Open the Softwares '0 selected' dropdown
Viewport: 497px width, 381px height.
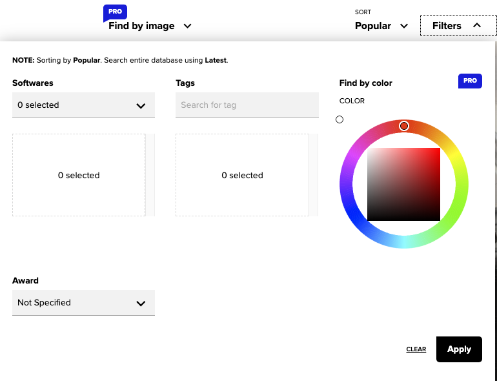[83, 105]
